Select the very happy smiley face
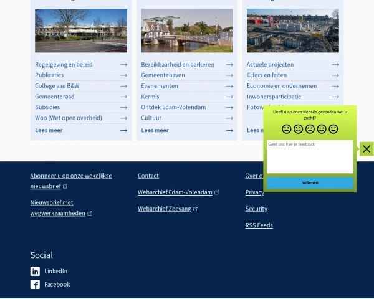 [333, 129]
